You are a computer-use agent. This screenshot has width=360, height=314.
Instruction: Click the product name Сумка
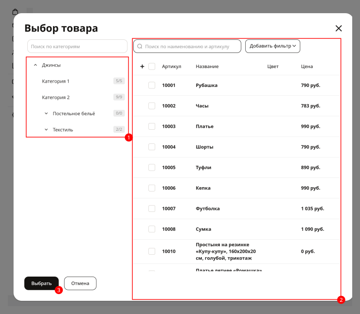coord(203,229)
